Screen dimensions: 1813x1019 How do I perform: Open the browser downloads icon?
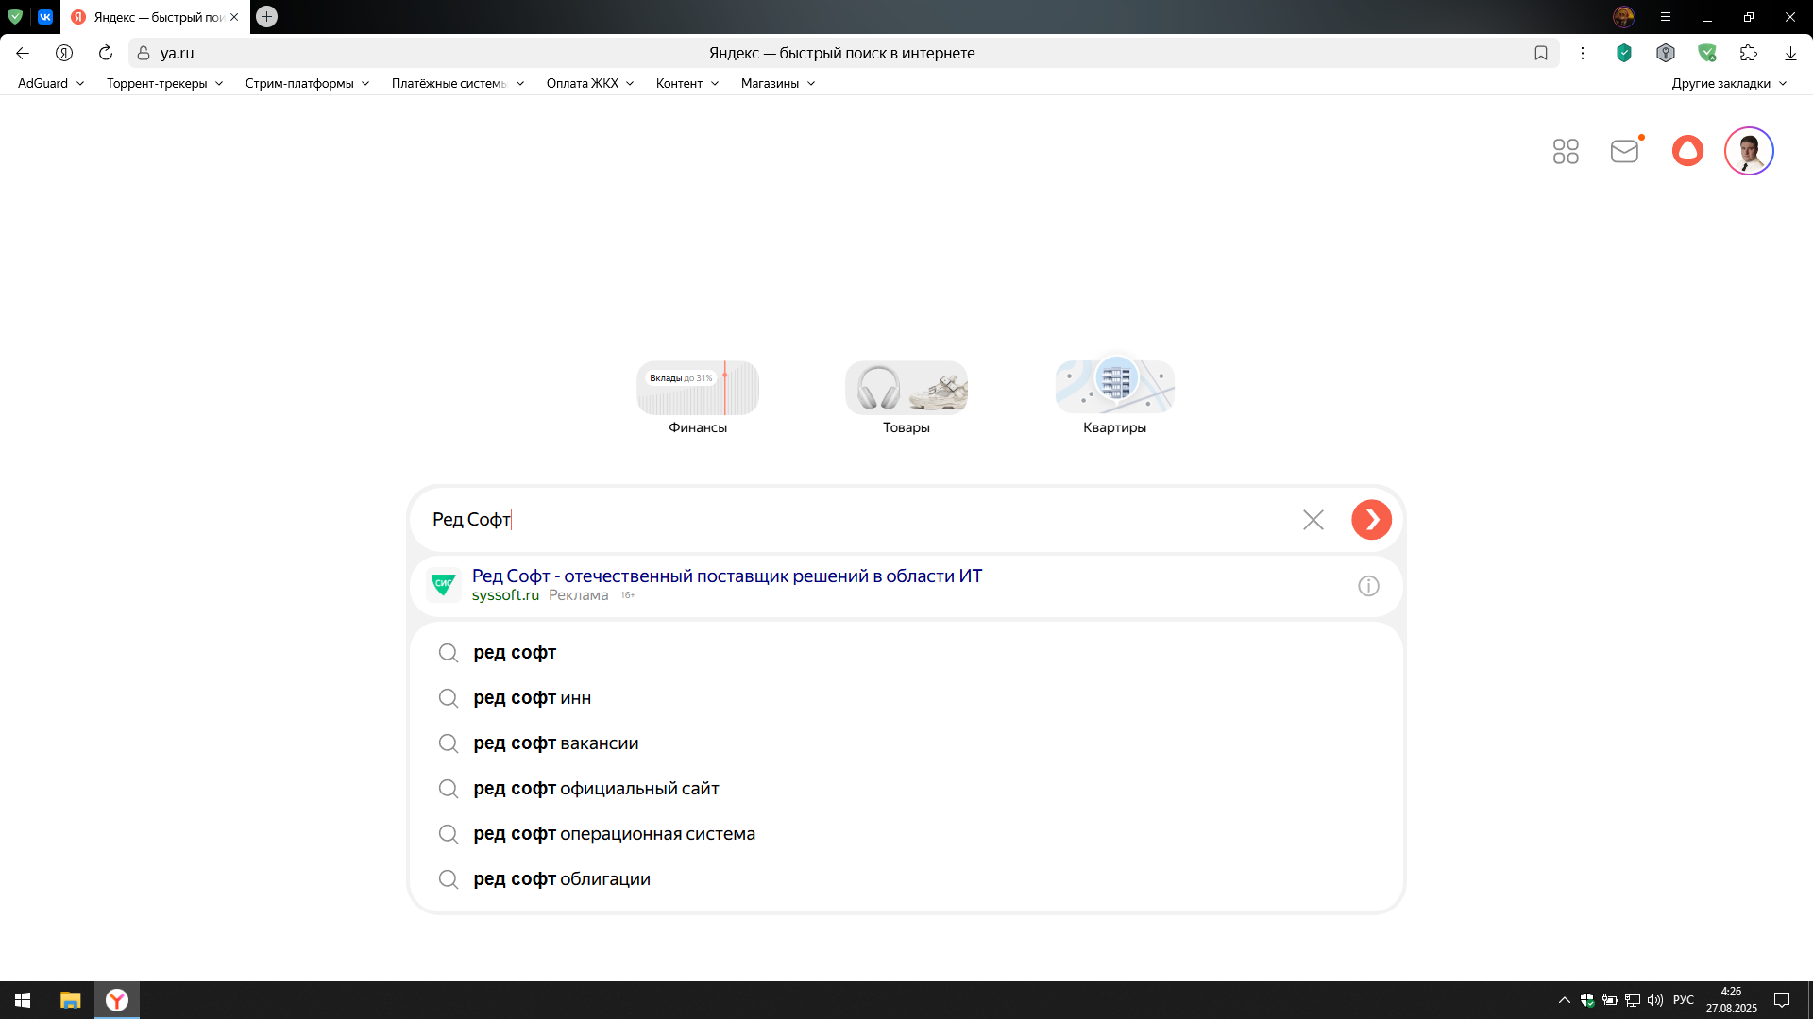tap(1790, 53)
